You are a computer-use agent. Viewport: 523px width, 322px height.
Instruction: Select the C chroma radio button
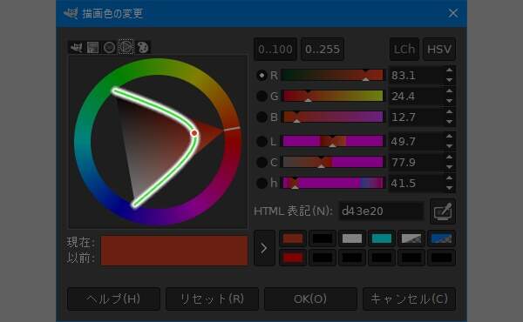[261, 163]
